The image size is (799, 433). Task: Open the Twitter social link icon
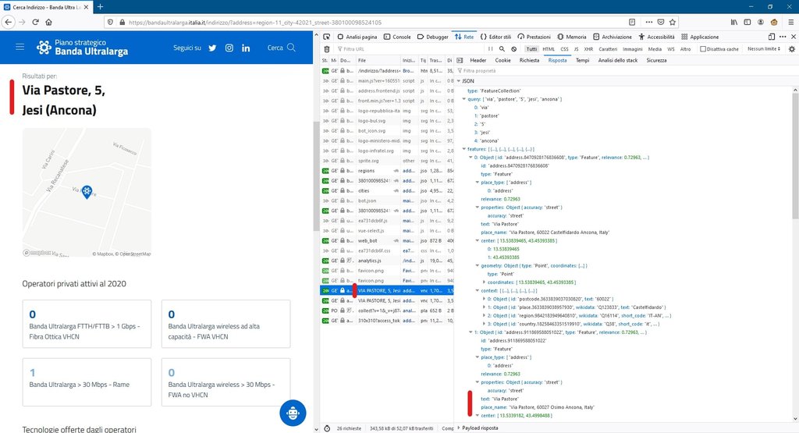212,48
